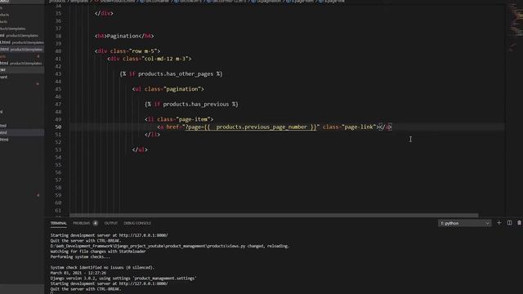Click the Problems count badge
Viewport: 523px width, 294px height.
pyautogui.click(x=96, y=223)
